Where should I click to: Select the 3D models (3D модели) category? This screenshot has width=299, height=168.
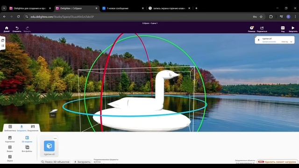click(27, 139)
